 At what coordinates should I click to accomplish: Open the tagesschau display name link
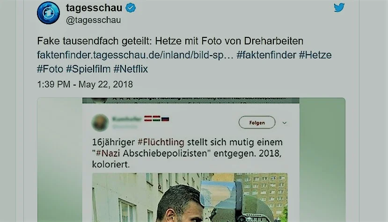coord(94,8)
